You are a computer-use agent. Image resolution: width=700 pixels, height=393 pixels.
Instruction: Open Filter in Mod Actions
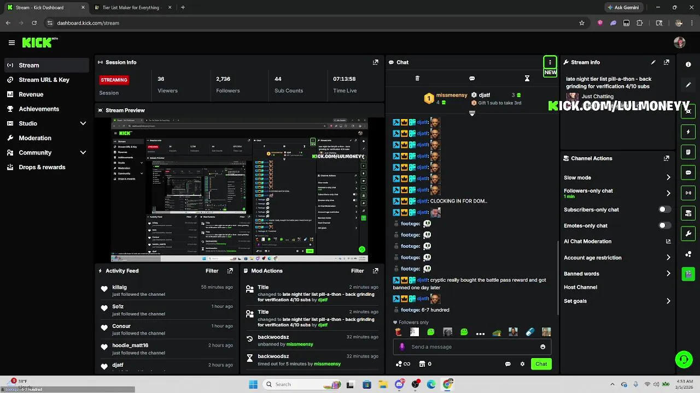(357, 271)
